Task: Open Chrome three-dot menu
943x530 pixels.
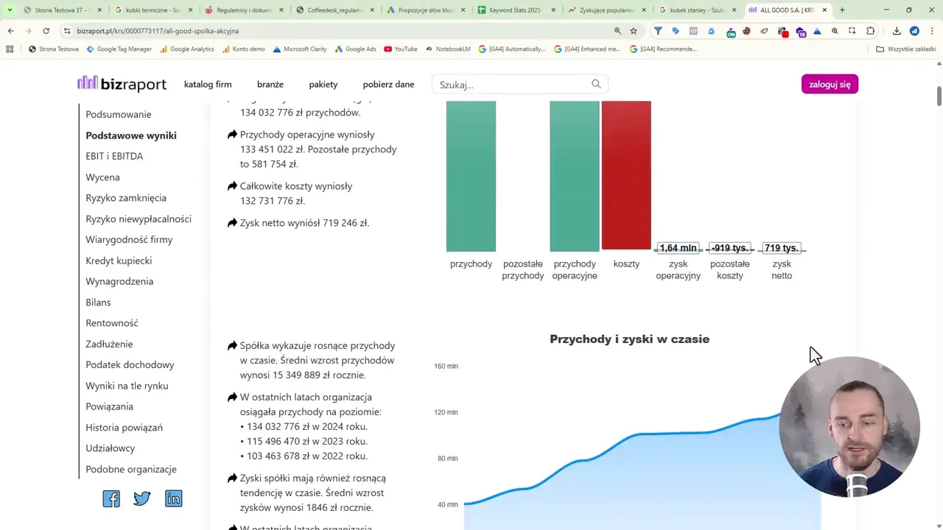Action: point(931,31)
